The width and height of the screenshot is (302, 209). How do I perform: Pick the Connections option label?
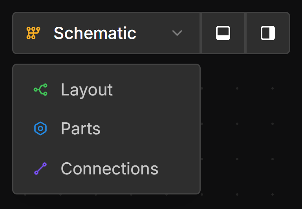click(x=109, y=169)
